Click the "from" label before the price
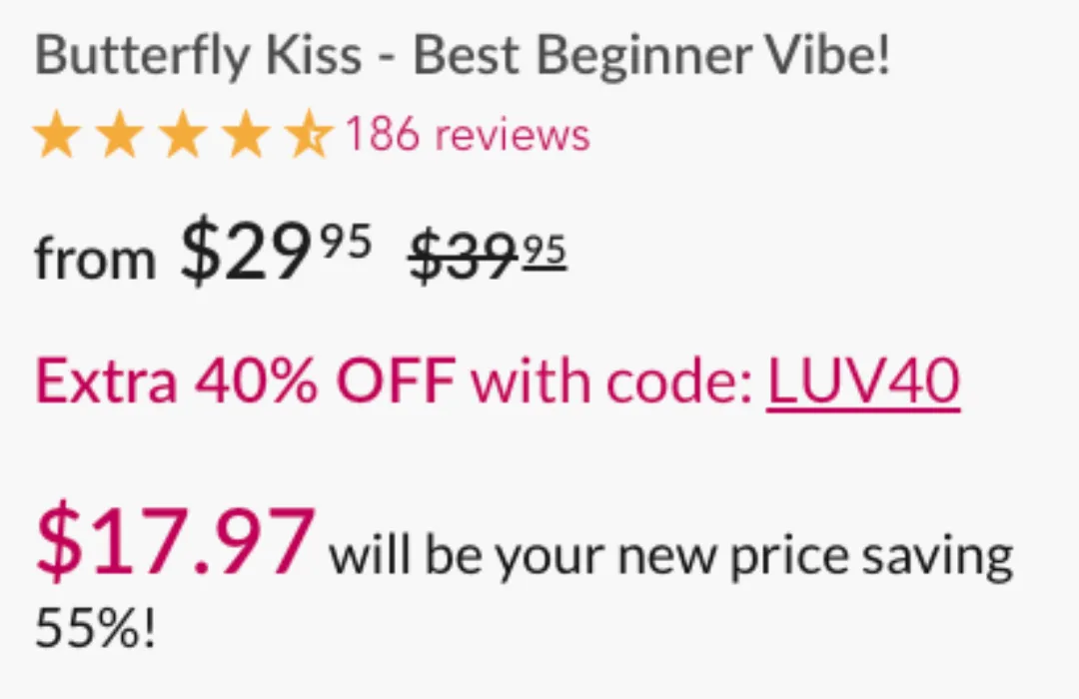 pos(95,259)
